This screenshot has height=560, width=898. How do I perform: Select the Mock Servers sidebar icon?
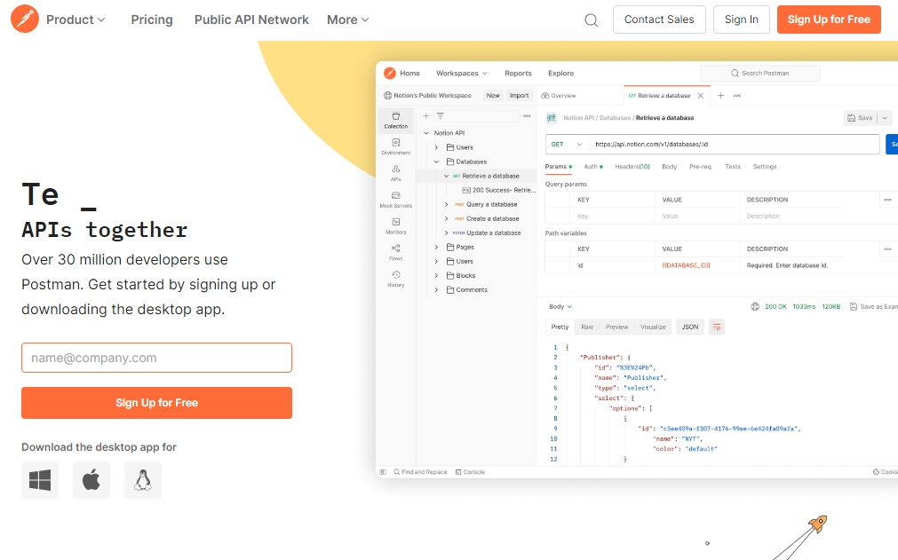[x=396, y=200]
